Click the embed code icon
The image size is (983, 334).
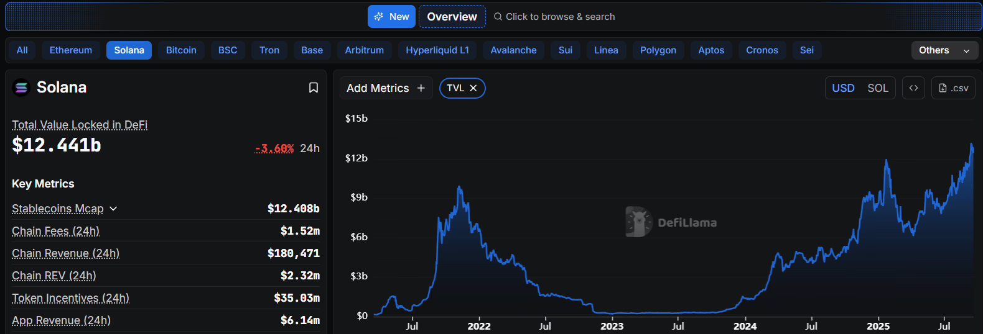pos(913,88)
